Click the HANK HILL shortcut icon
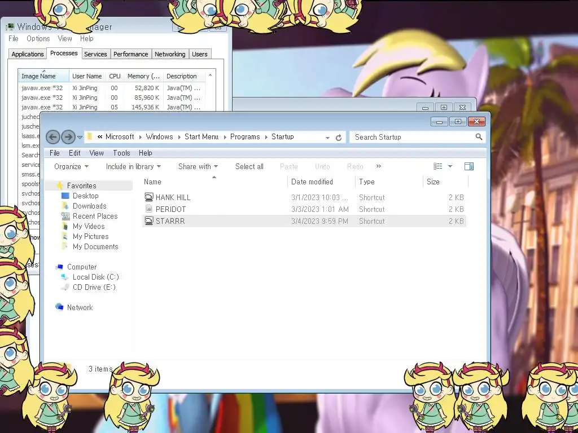Screen dimensions: 578x433 (148, 197)
